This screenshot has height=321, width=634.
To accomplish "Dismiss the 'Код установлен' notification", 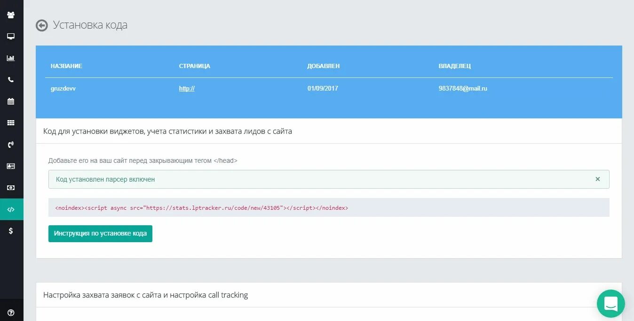I will (598, 179).
